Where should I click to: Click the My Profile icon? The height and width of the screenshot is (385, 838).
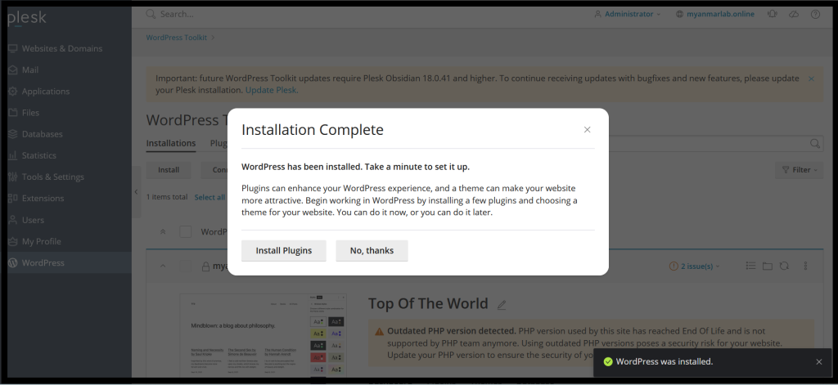pyautogui.click(x=13, y=241)
